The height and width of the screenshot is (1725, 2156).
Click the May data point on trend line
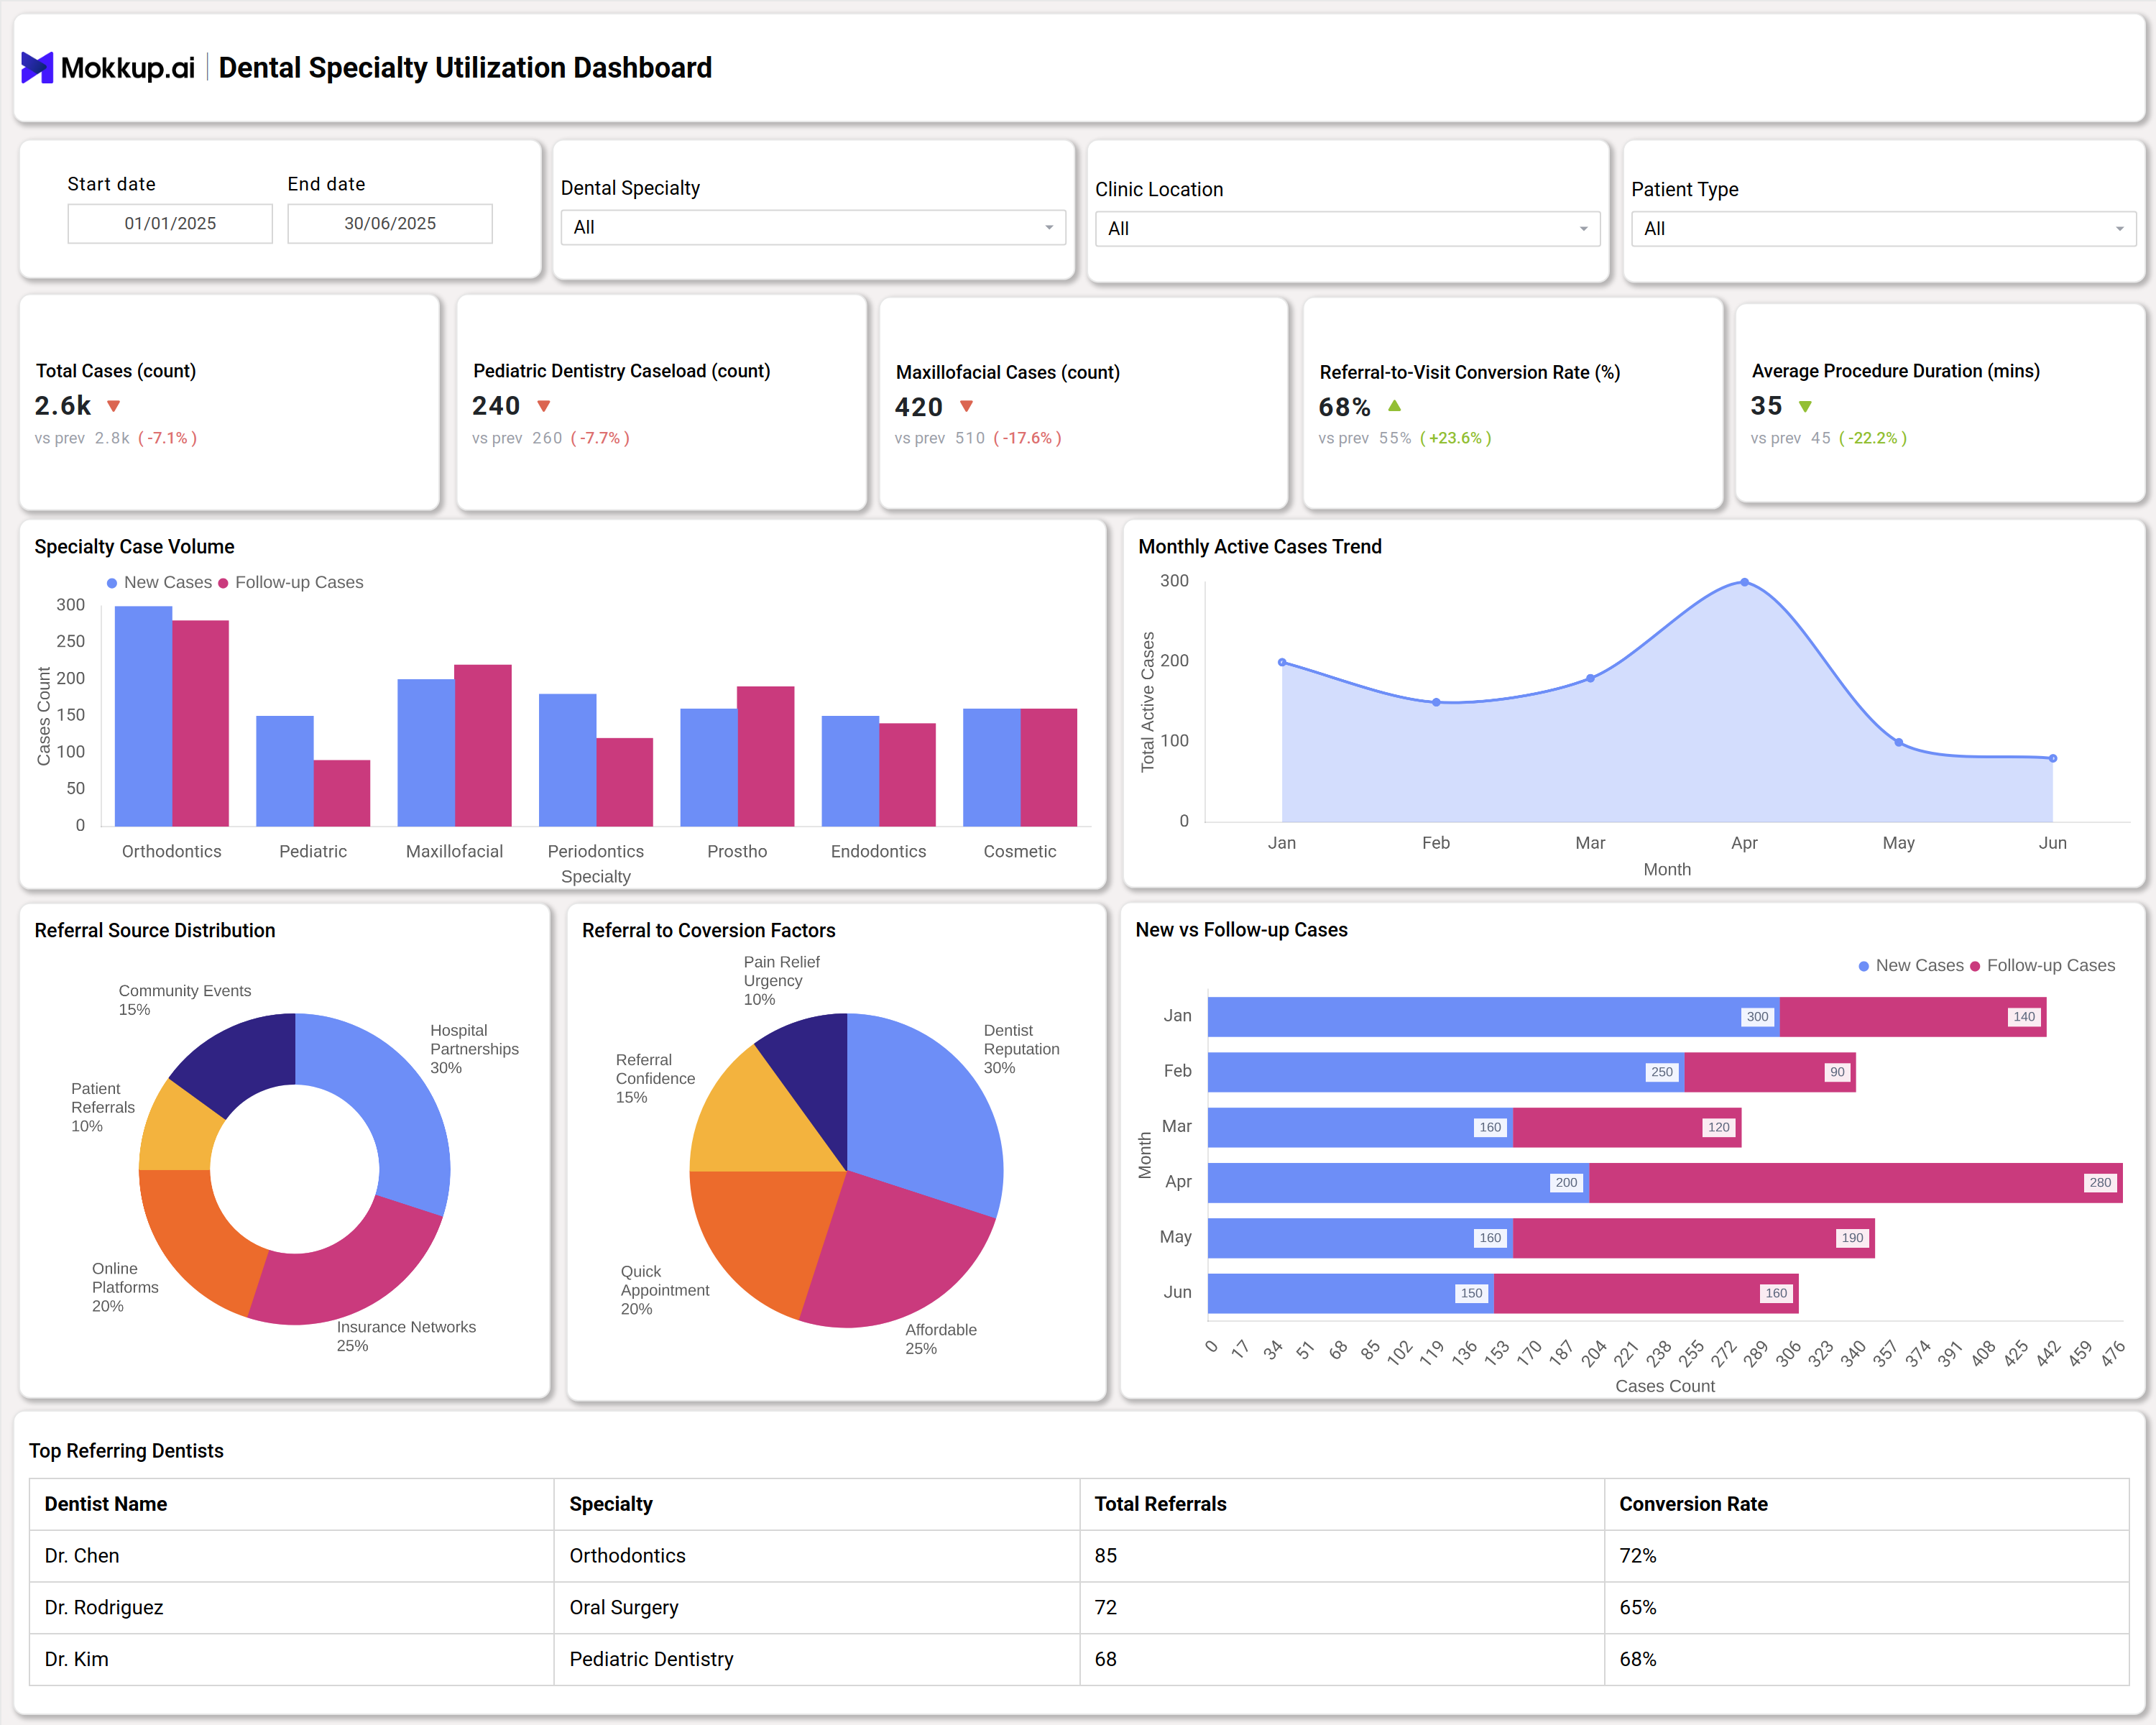tap(1899, 742)
